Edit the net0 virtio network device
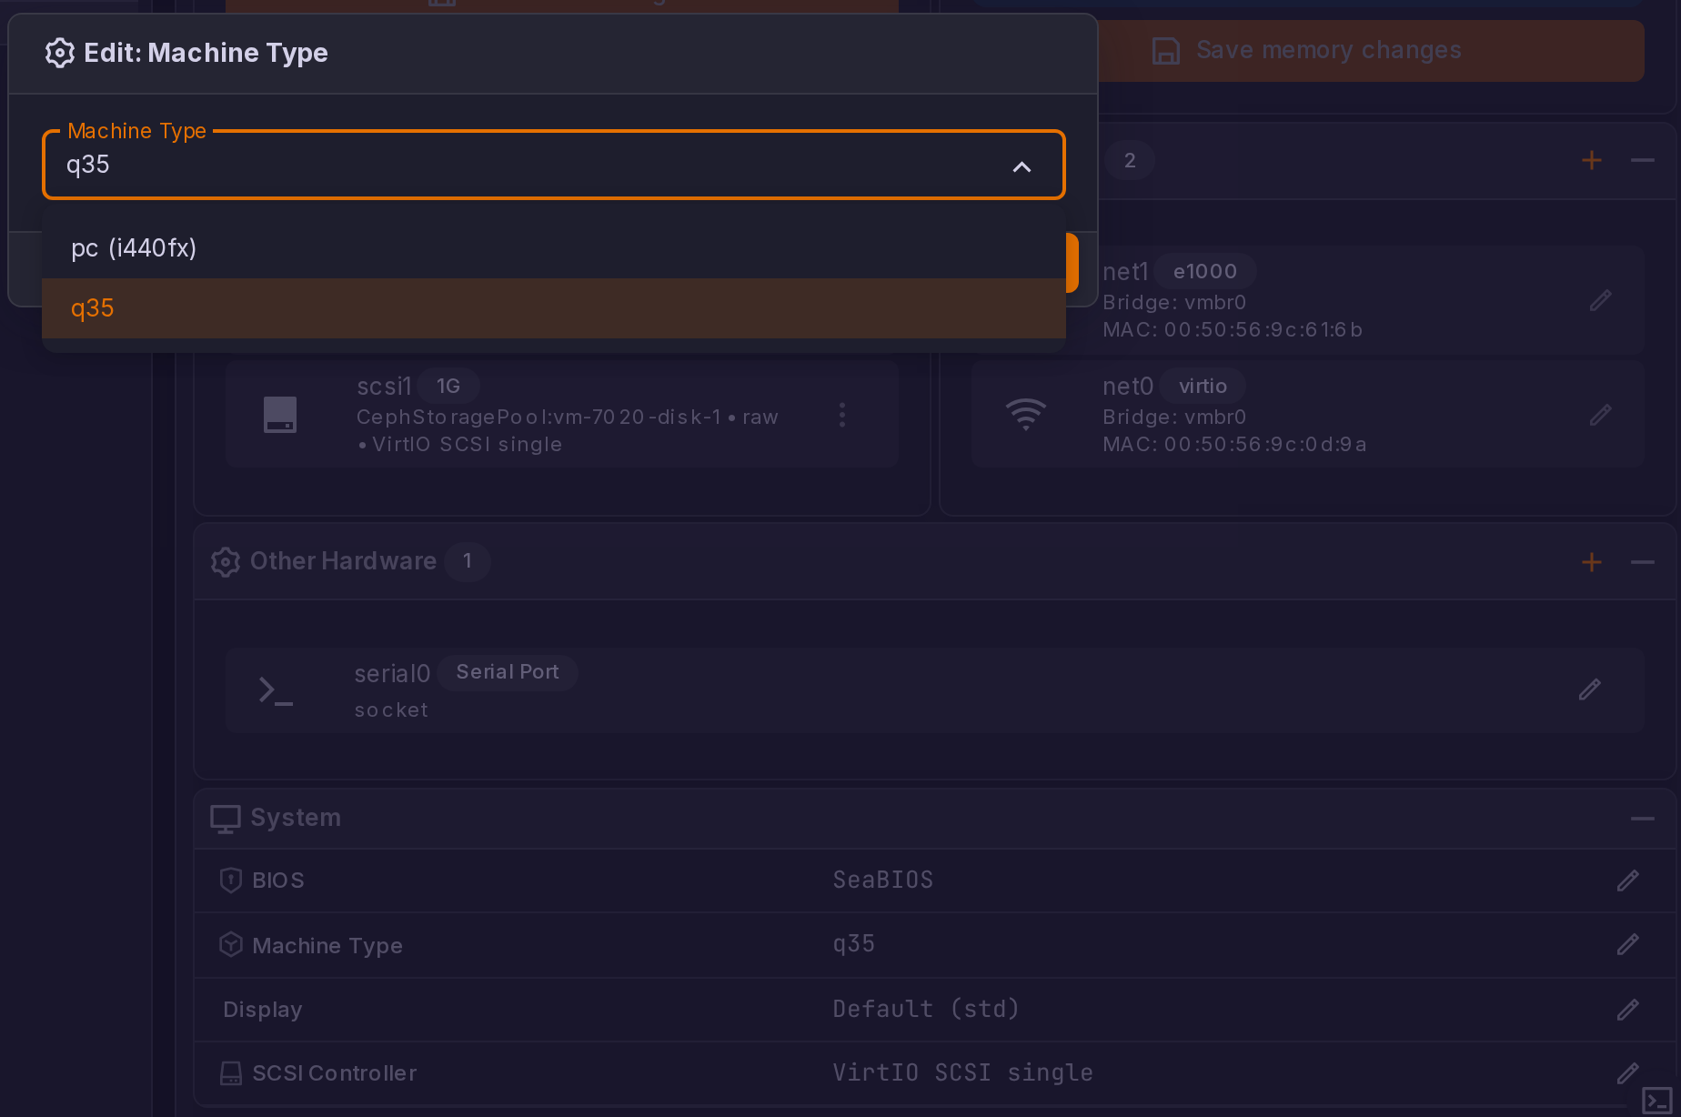Image resolution: width=1681 pixels, height=1117 pixels. click(x=1600, y=415)
